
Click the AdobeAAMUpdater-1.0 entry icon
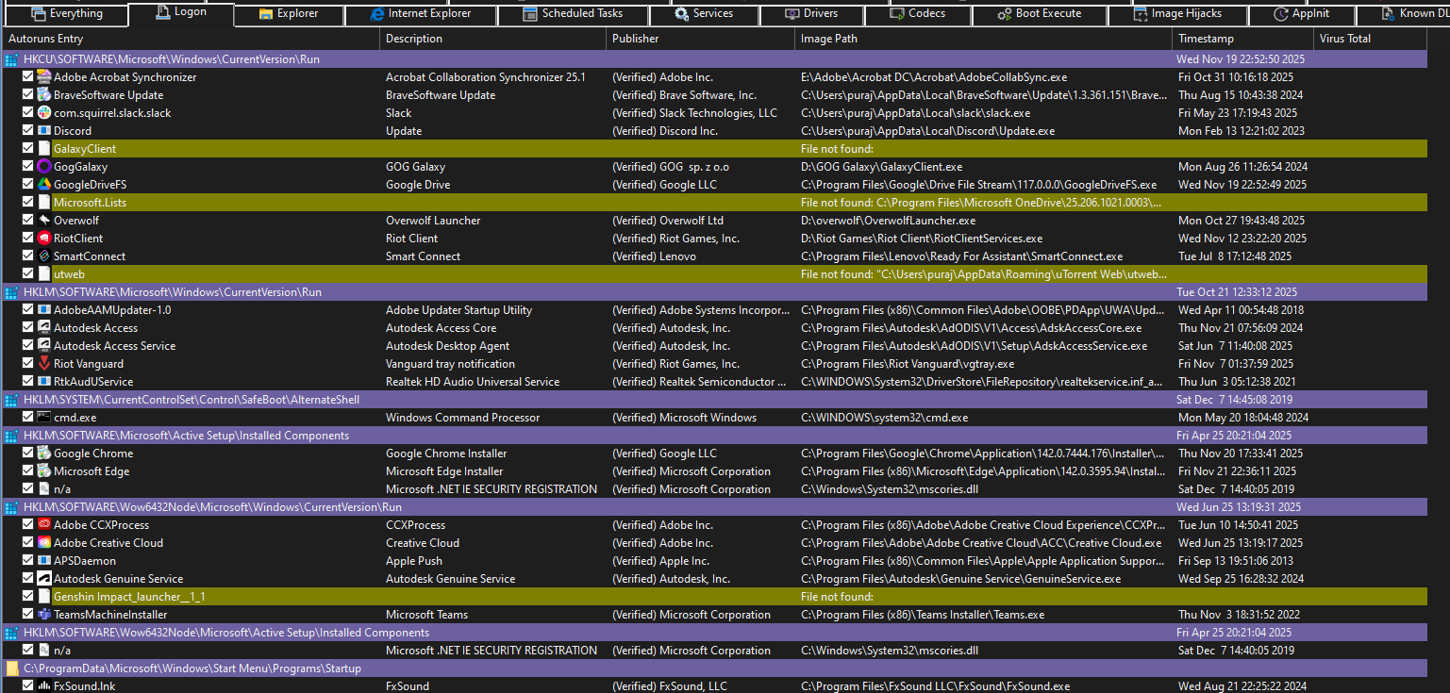click(43, 310)
